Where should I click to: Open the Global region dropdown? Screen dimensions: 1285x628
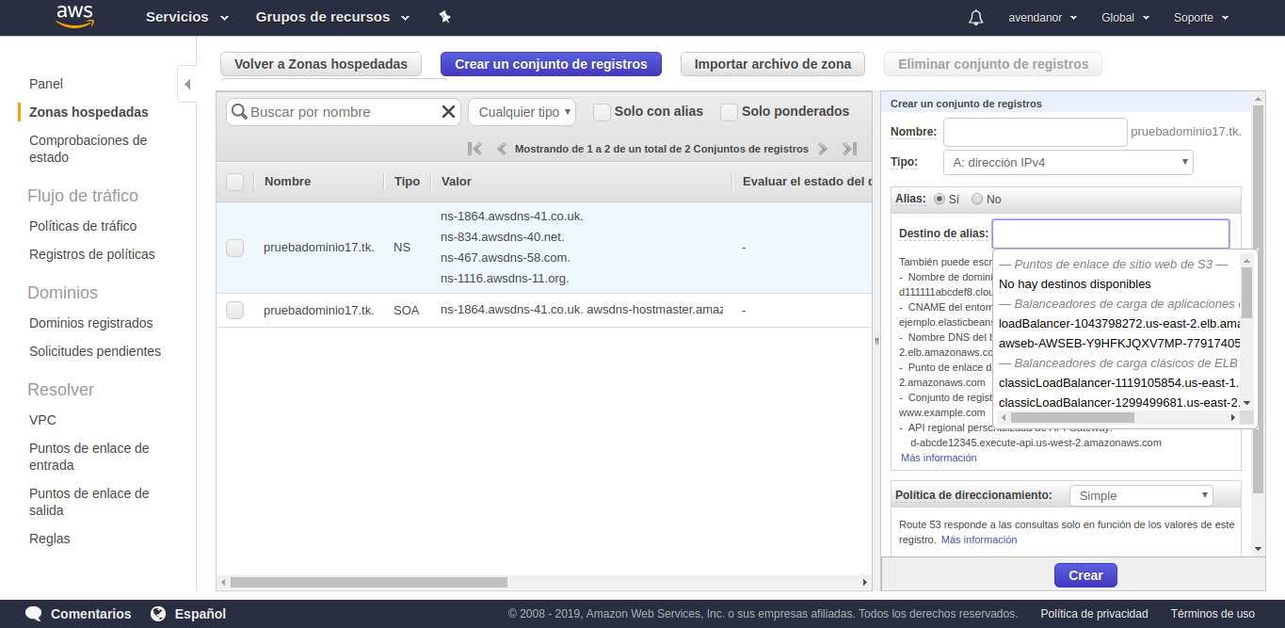pos(1125,18)
